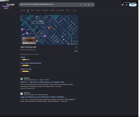Viewport: 140px width, 117px height.
Task: Click epiq11.com site favicon
Action: [x=22, y=94]
